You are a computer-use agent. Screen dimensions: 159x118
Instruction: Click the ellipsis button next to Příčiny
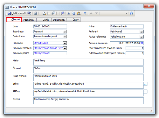coord(145,92)
